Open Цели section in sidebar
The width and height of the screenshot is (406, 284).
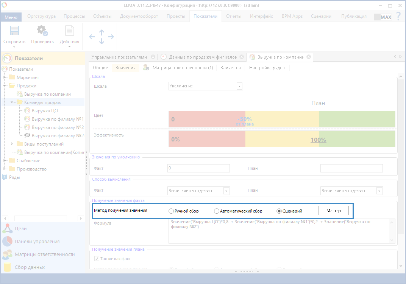pos(20,228)
